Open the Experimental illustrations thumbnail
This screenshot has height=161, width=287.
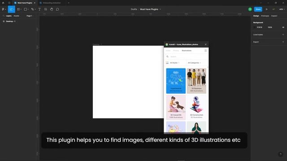176,81
